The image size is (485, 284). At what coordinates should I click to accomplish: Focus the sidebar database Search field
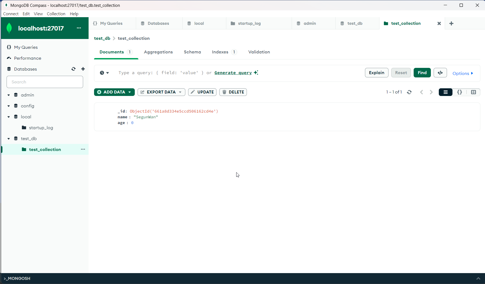[45, 82]
